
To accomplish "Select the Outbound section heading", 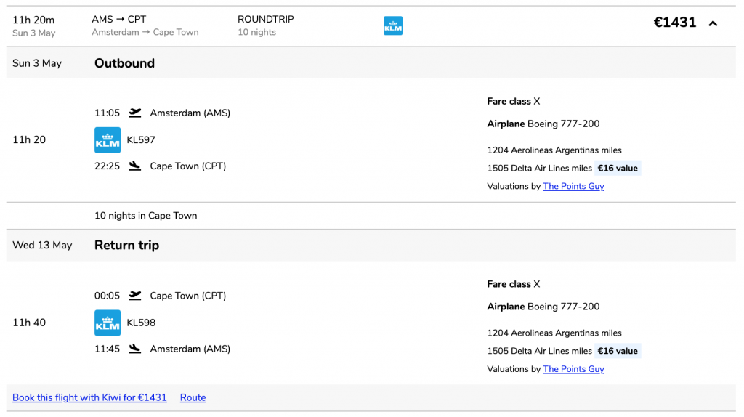I will click(x=124, y=63).
